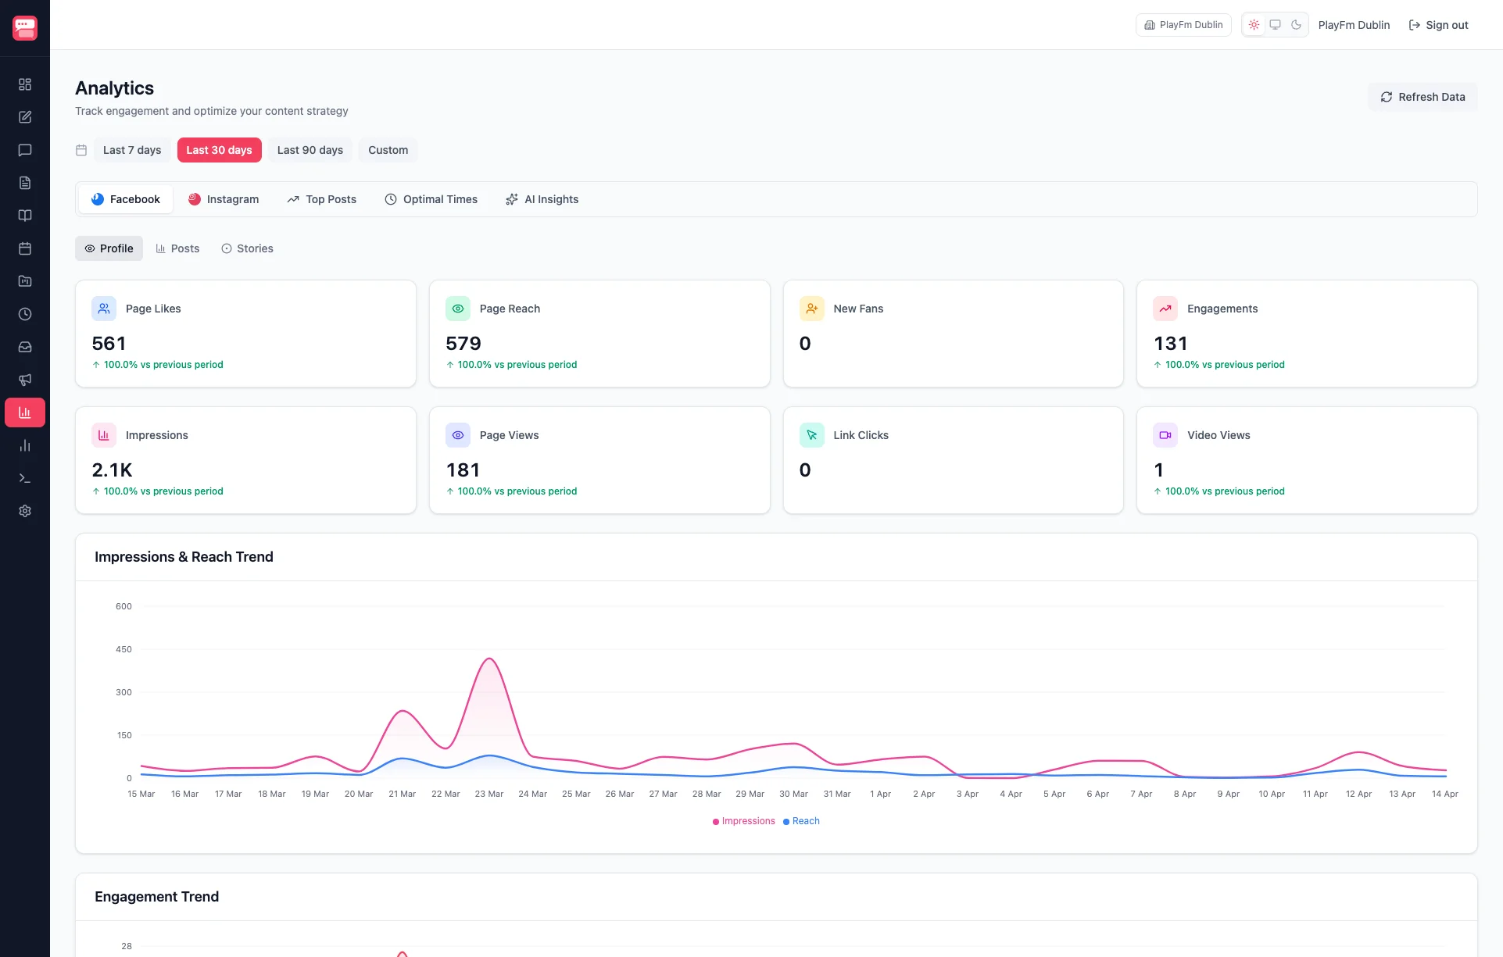Select the calendar icon in the sidebar
The height and width of the screenshot is (957, 1503).
pyautogui.click(x=25, y=248)
